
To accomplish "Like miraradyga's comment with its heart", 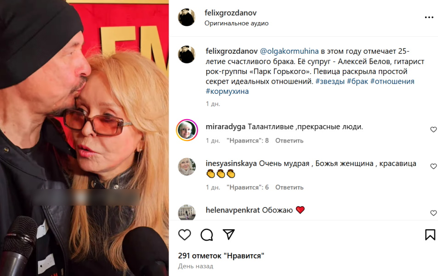I will 433,129.
